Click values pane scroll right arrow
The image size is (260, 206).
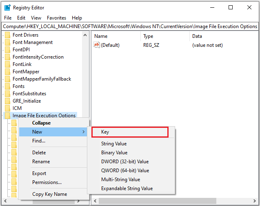(255, 201)
